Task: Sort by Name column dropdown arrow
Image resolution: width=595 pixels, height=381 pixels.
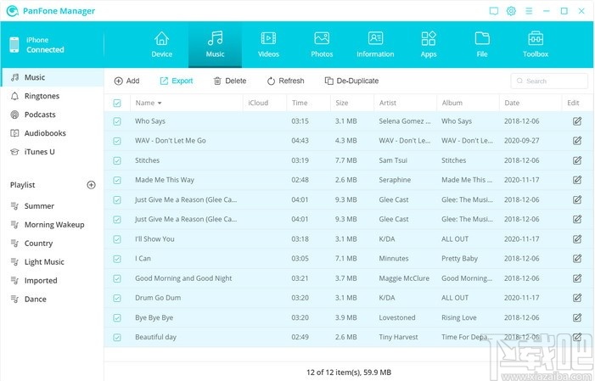Action: point(160,104)
